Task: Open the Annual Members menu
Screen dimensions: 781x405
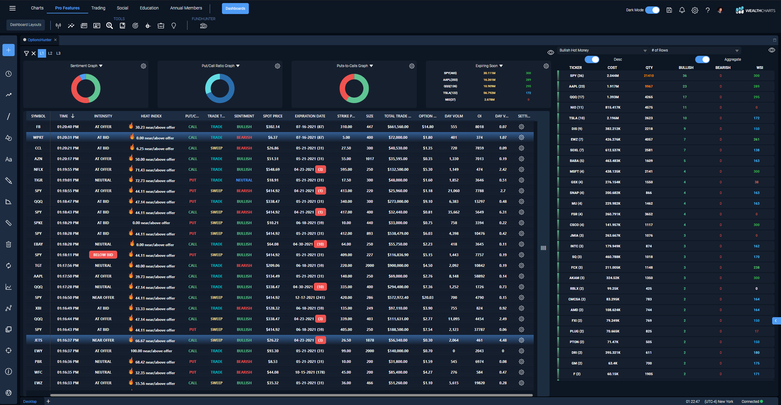Action: tap(186, 8)
